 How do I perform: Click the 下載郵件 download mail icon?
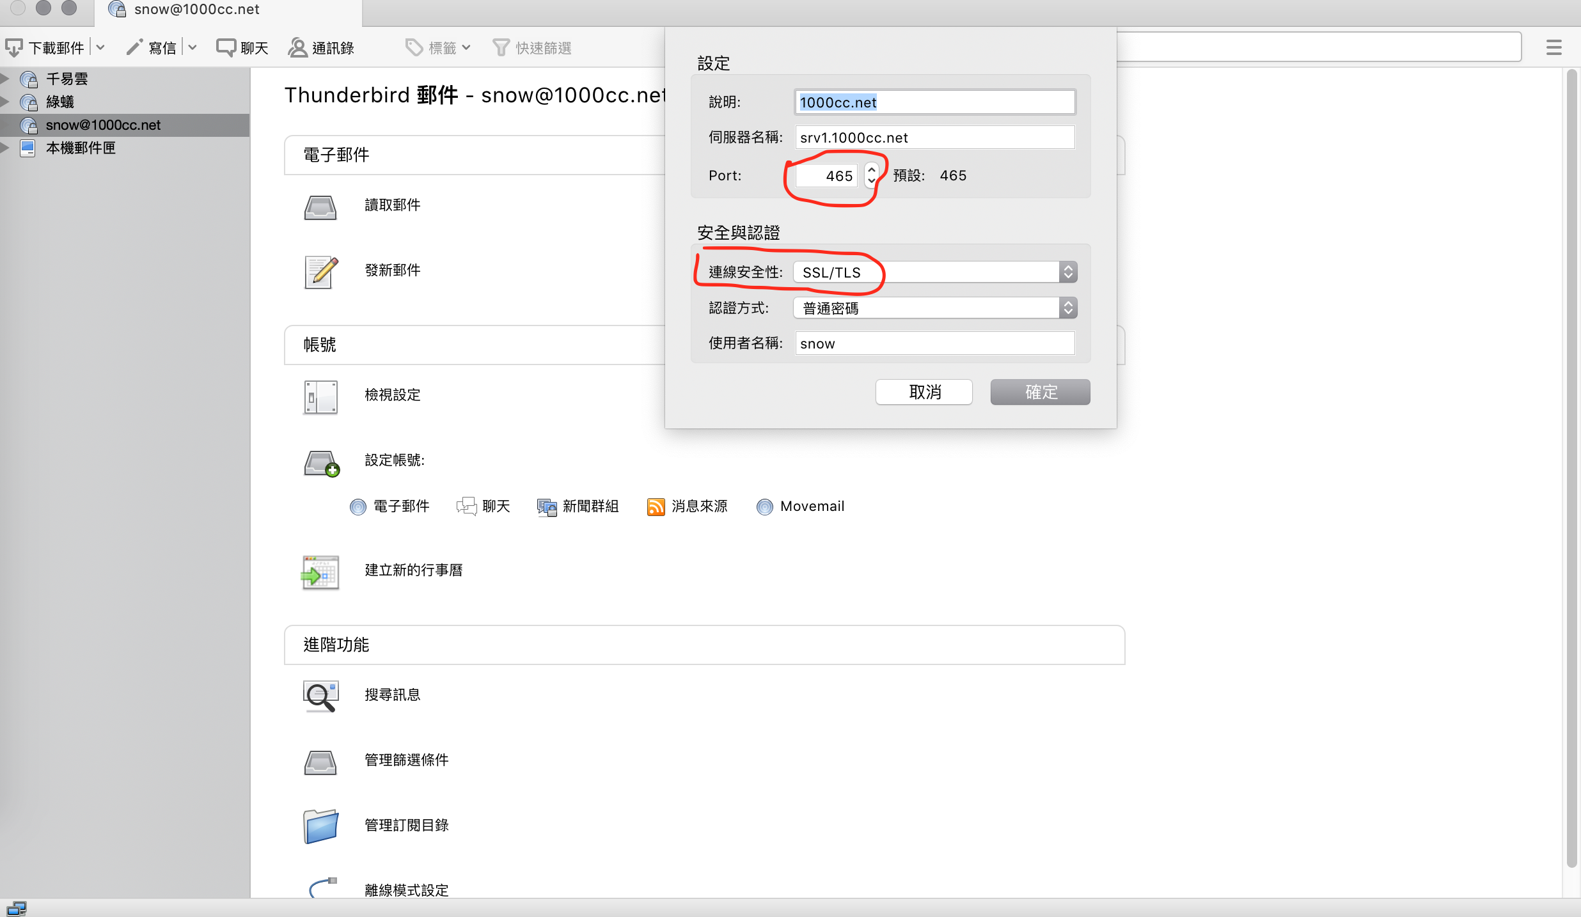coord(14,48)
